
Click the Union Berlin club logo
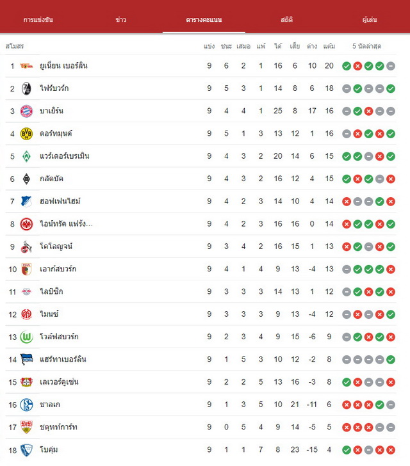click(x=26, y=66)
